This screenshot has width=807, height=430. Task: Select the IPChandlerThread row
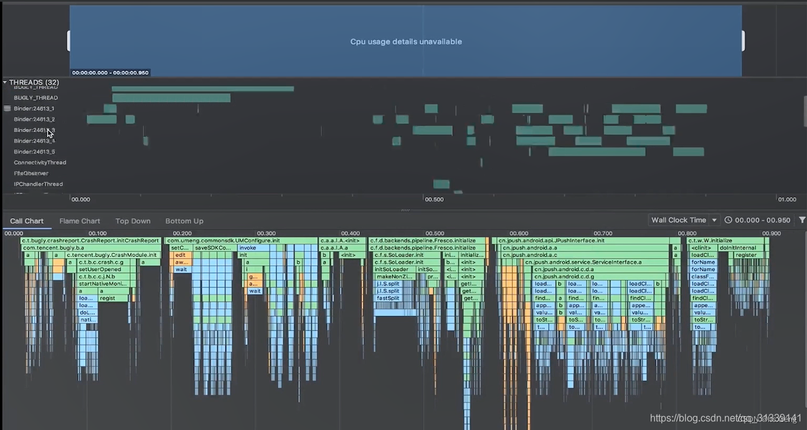tap(39, 184)
